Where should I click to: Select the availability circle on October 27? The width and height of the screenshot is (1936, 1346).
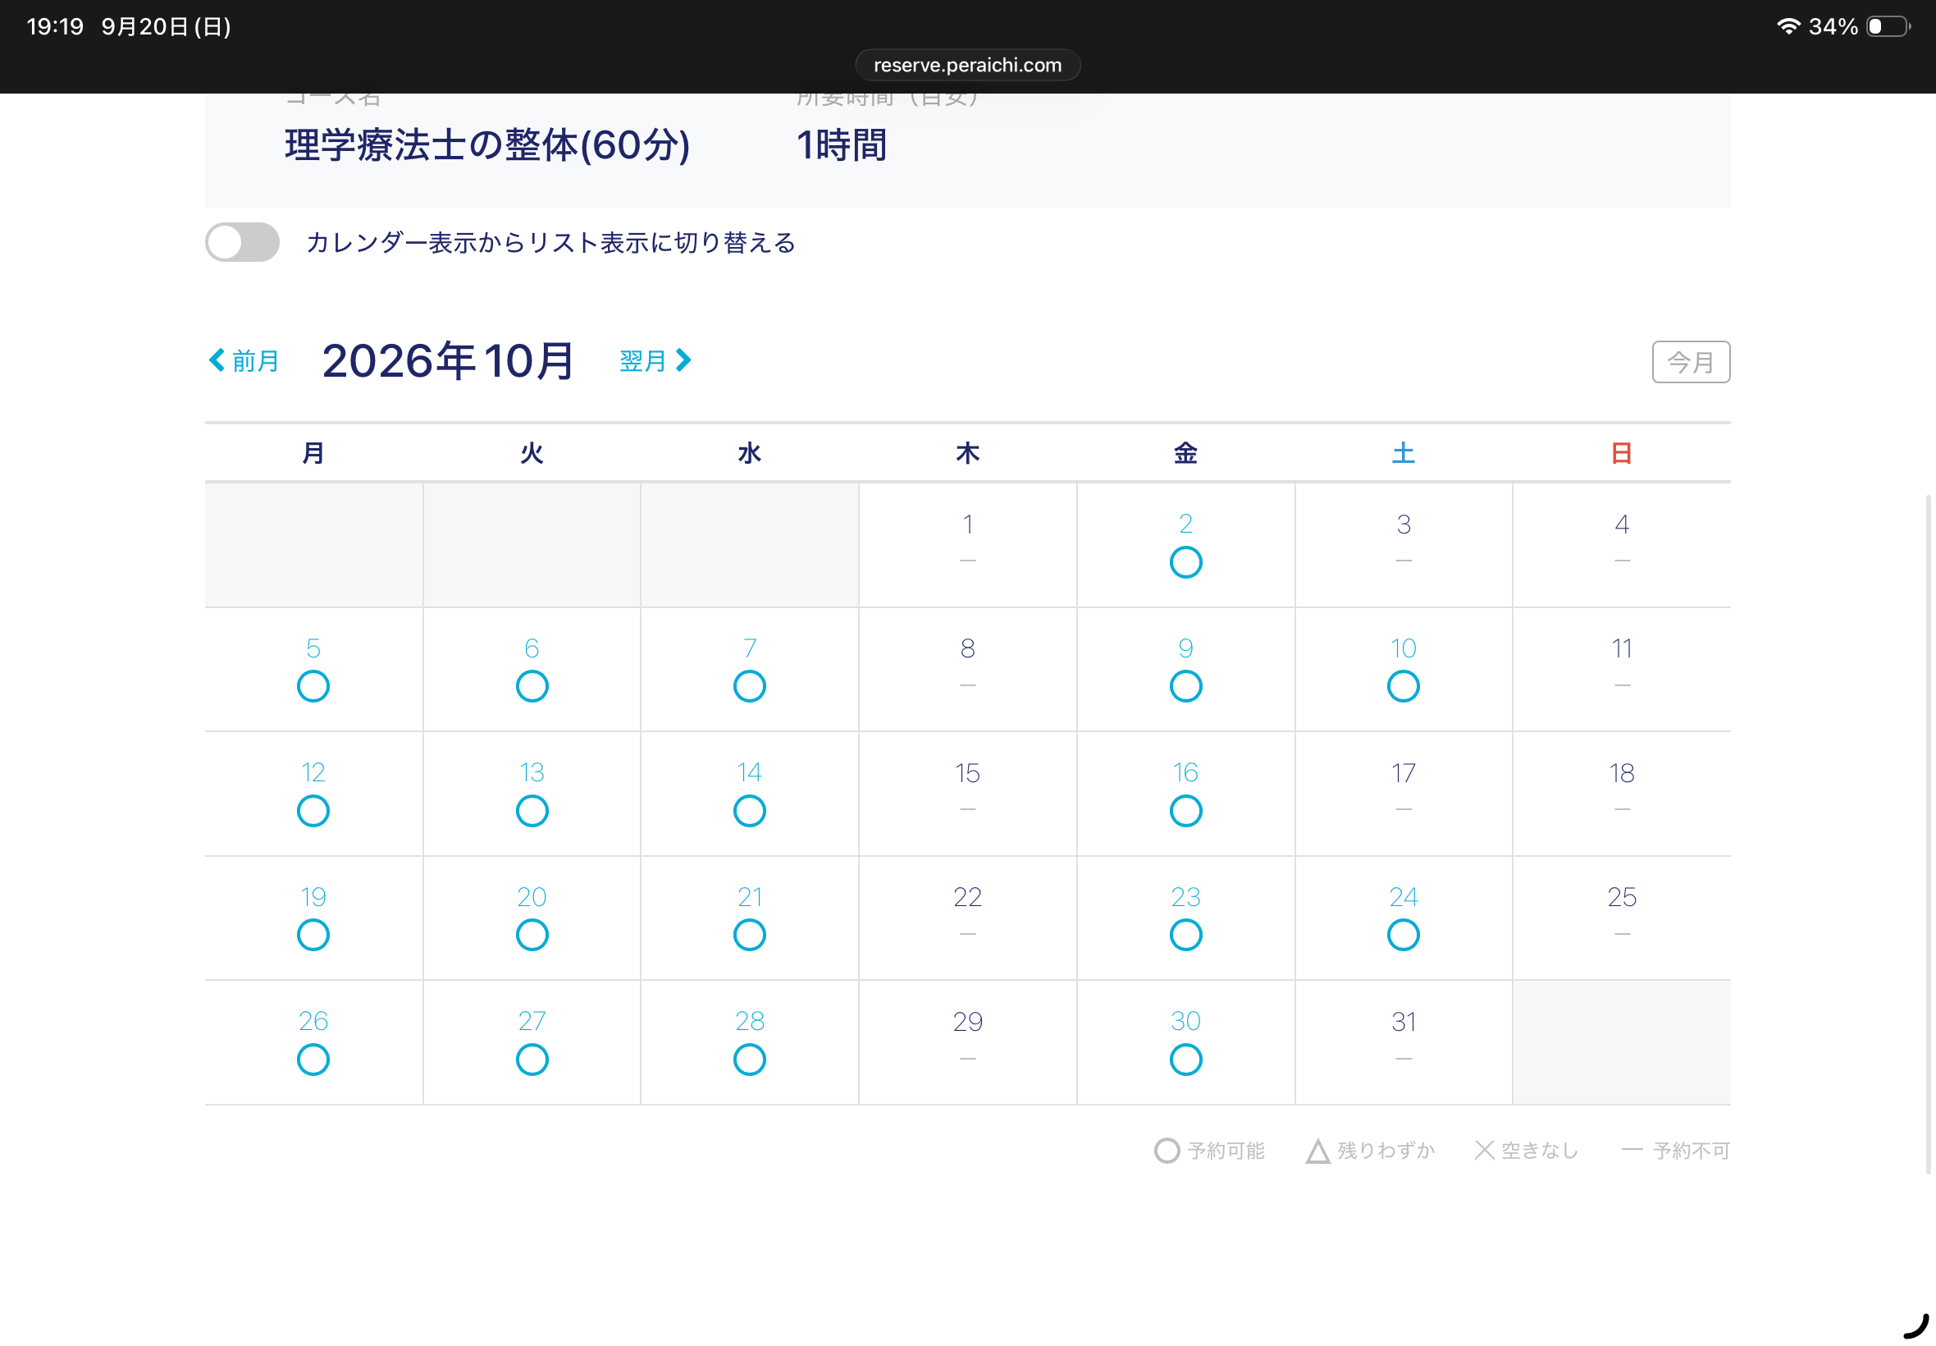click(532, 1060)
